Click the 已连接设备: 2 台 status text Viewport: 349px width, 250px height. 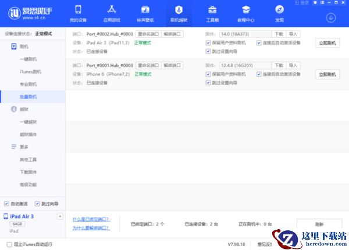pyautogui.click(x=201, y=224)
